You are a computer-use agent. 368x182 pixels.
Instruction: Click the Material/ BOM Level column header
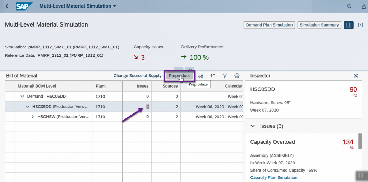54,86
